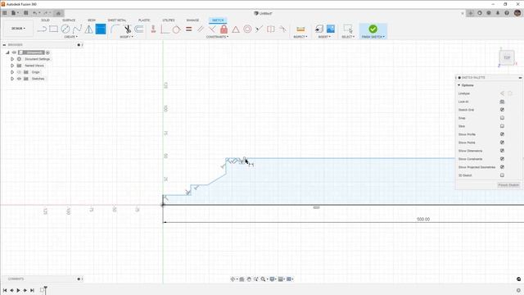Image resolution: width=524 pixels, height=295 pixels.
Task: Open the Inspect dropdown menu
Action: click(x=300, y=37)
